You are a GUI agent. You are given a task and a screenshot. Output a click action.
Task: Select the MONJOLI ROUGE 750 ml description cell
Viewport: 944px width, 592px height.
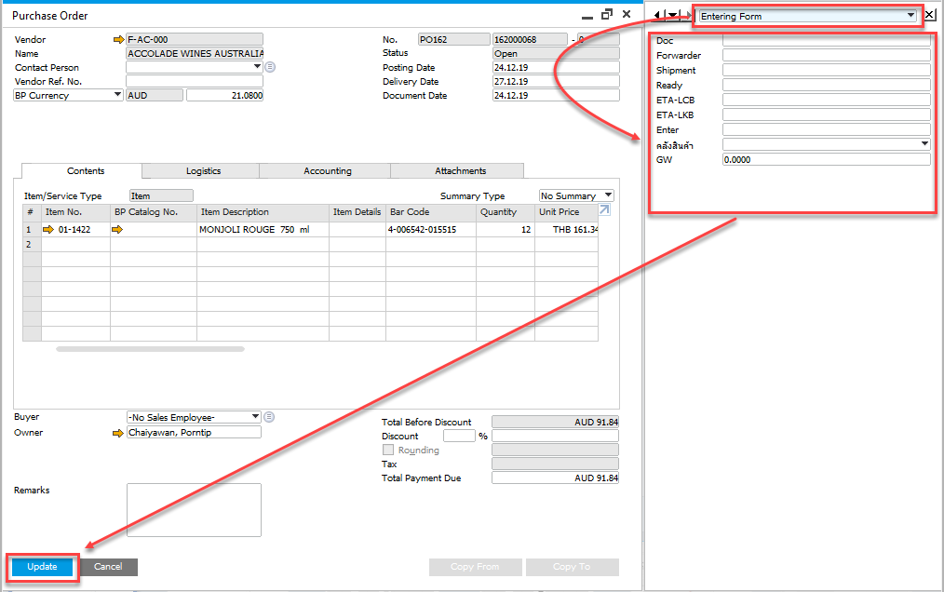pos(263,230)
